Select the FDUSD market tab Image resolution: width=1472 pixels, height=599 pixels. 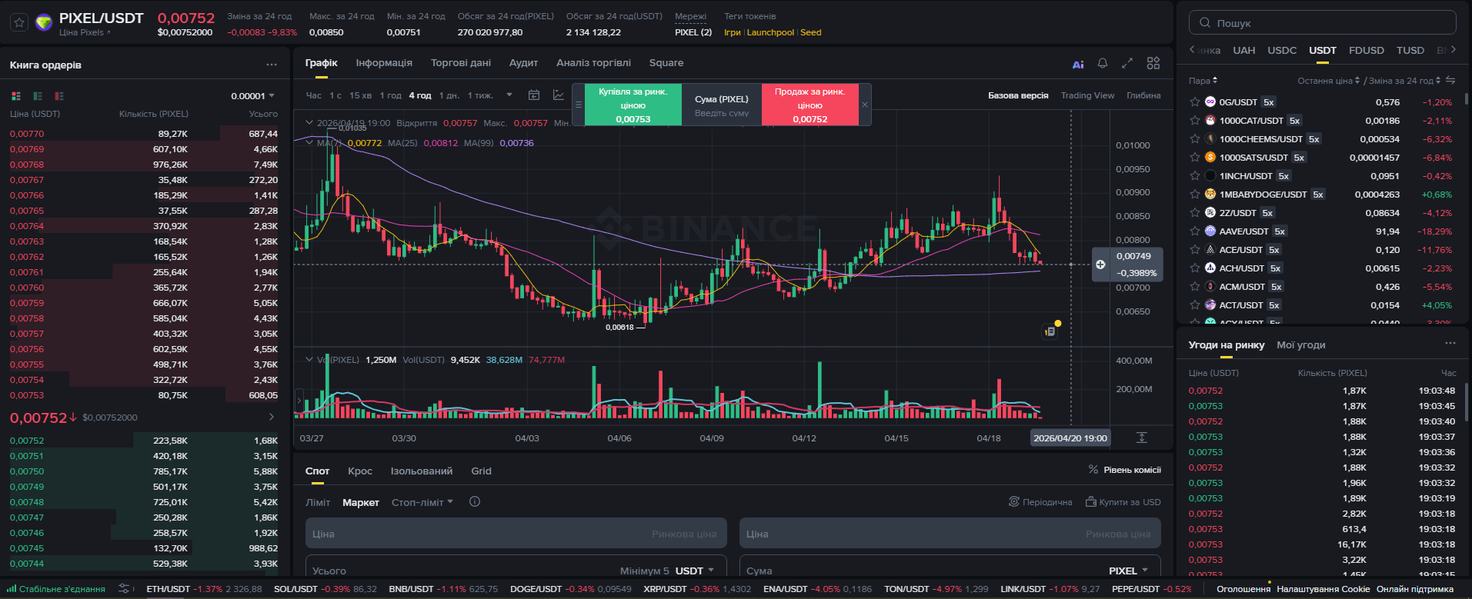pos(1367,50)
